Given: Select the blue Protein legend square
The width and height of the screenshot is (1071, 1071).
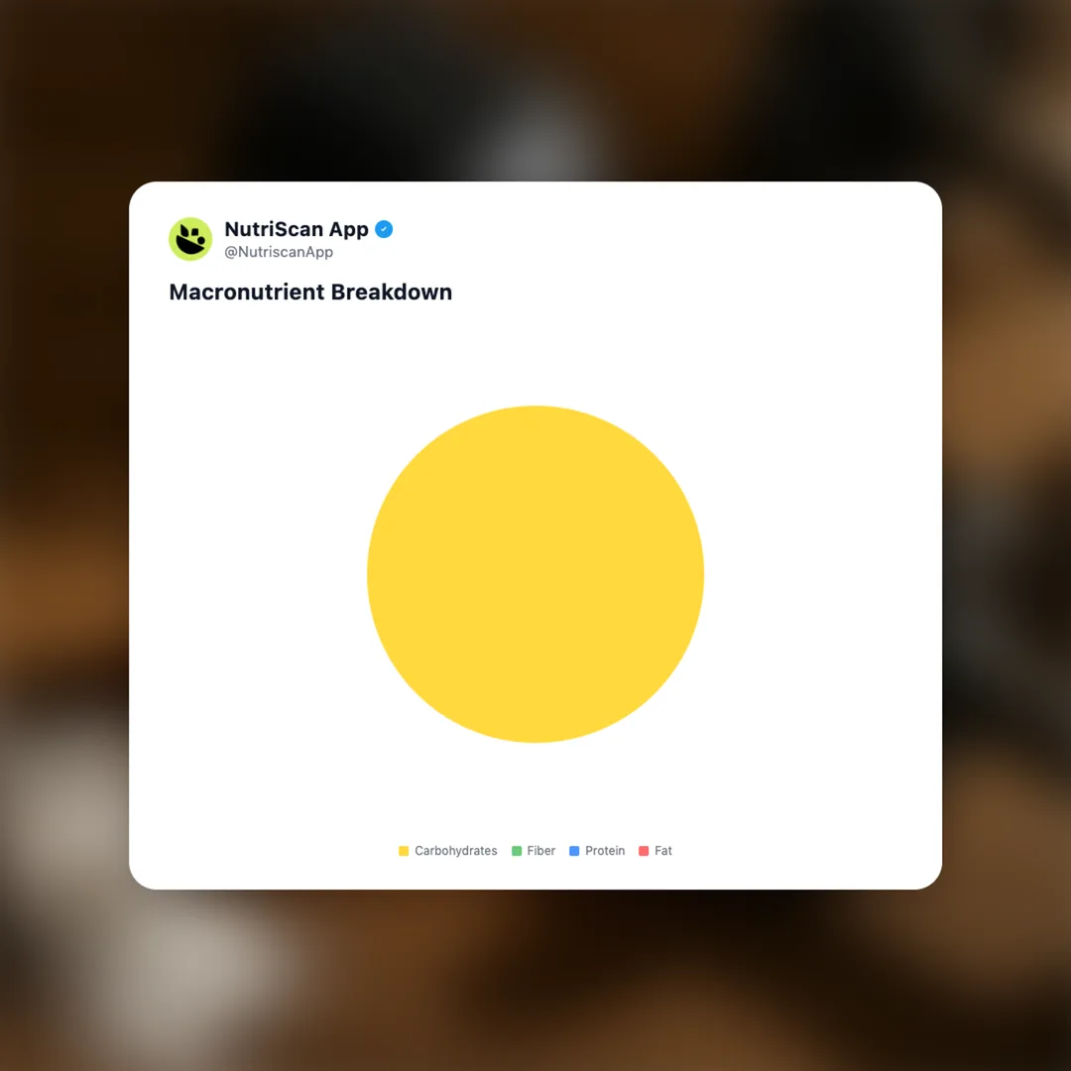Looking at the screenshot, I should pos(574,851).
